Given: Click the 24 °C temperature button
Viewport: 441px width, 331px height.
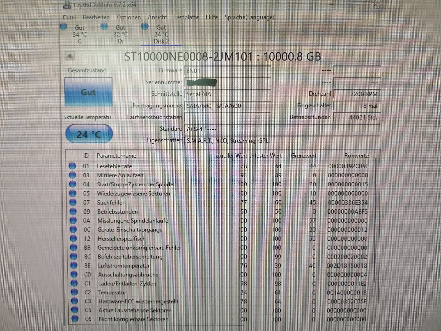Looking at the screenshot, I should [x=89, y=134].
